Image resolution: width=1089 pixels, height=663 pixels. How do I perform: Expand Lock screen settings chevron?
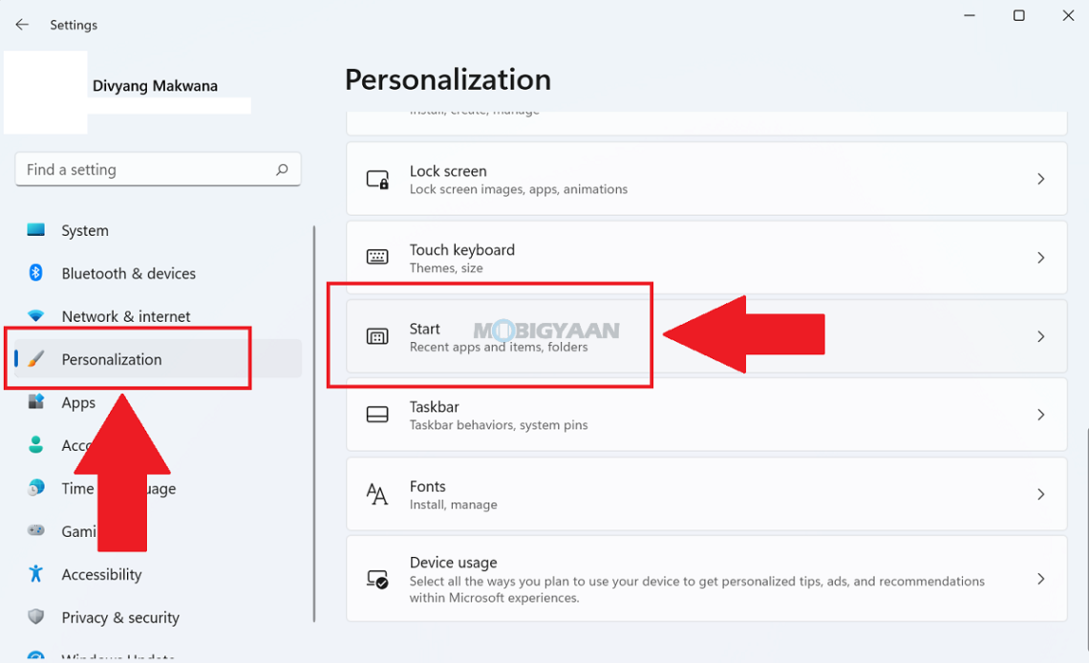tap(1040, 180)
